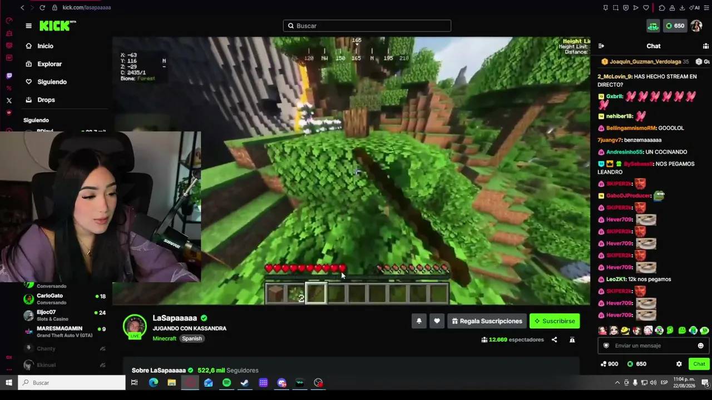Click the Buscar search field on Kick
This screenshot has width=712, height=400.
tap(367, 26)
